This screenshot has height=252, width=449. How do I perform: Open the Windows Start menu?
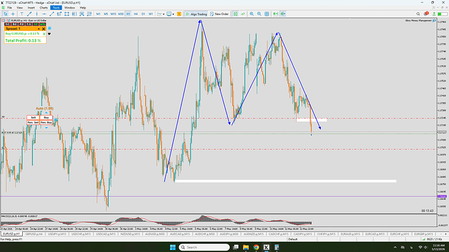pos(172,247)
